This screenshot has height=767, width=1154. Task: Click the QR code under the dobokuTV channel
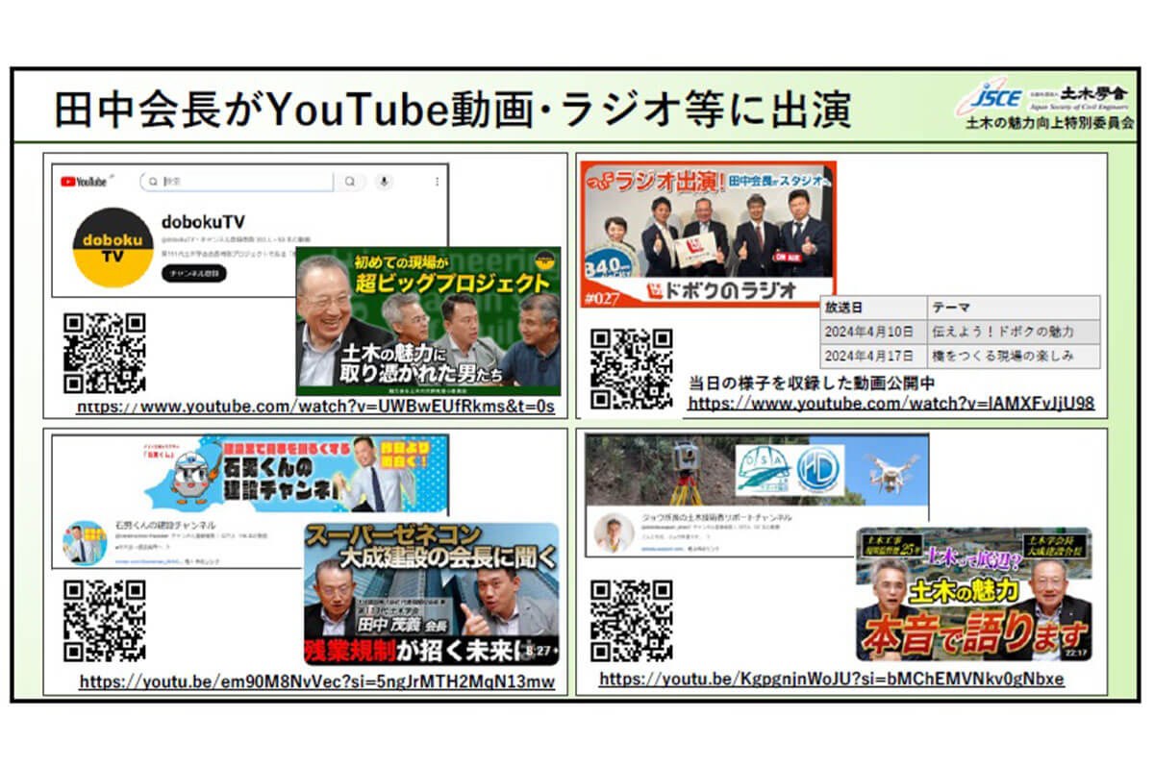pyautogui.click(x=104, y=353)
